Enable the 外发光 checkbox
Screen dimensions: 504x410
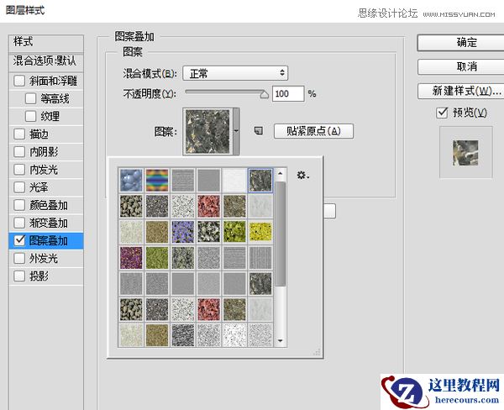click(19, 258)
